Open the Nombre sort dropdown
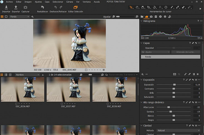The height and width of the screenshot is (135, 204). tap(27, 75)
